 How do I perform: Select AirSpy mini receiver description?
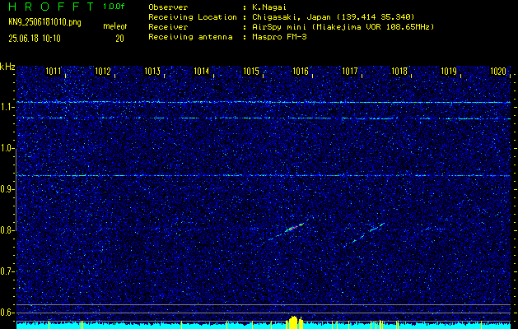(x=343, y=27)
